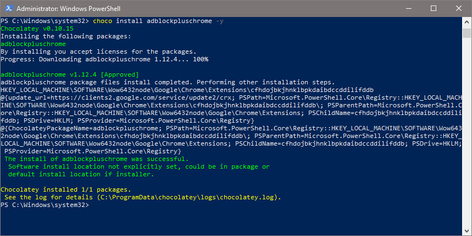Click the scrollbar up arrow
Viewport: 472px width, 236px height.
pos(467,21)
